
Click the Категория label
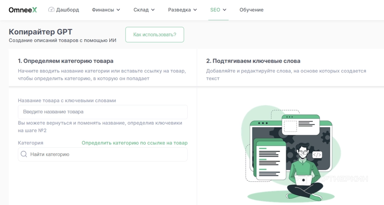31,143
